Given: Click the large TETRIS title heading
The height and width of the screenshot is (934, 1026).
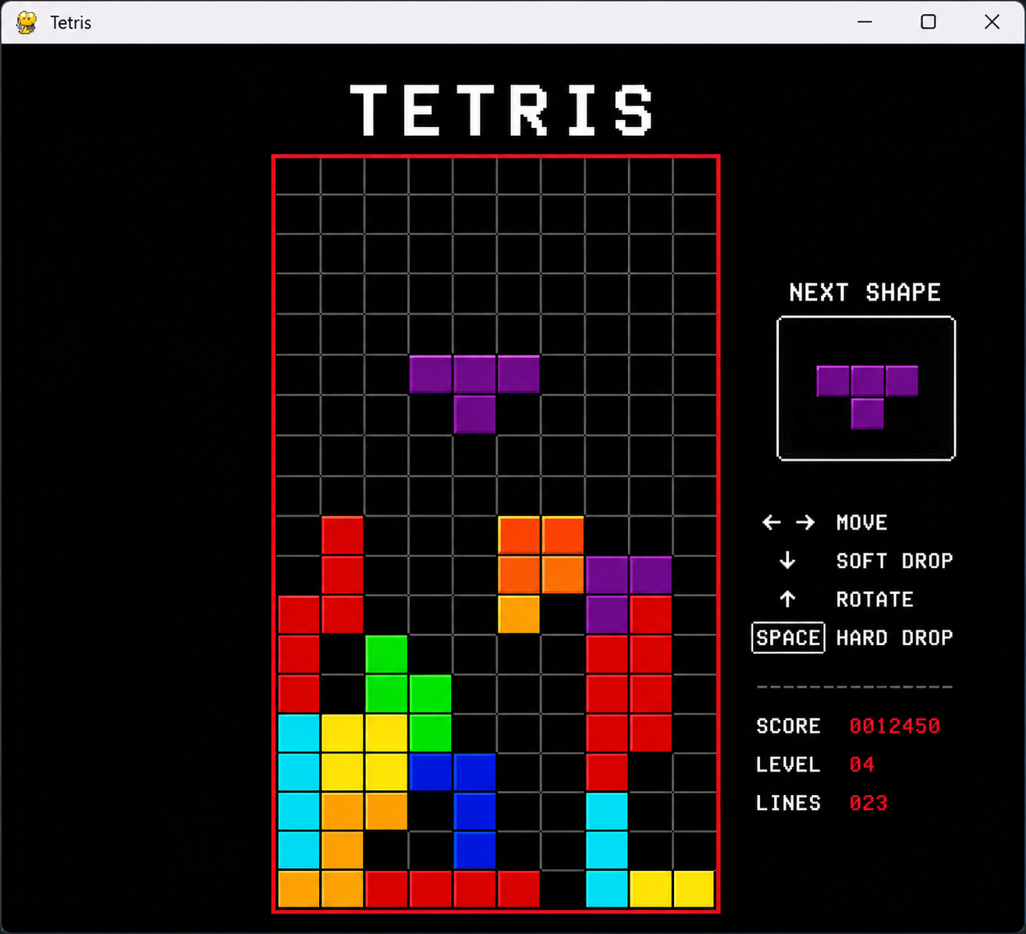Looking at the screenshot, I should (x=502, y=110).
